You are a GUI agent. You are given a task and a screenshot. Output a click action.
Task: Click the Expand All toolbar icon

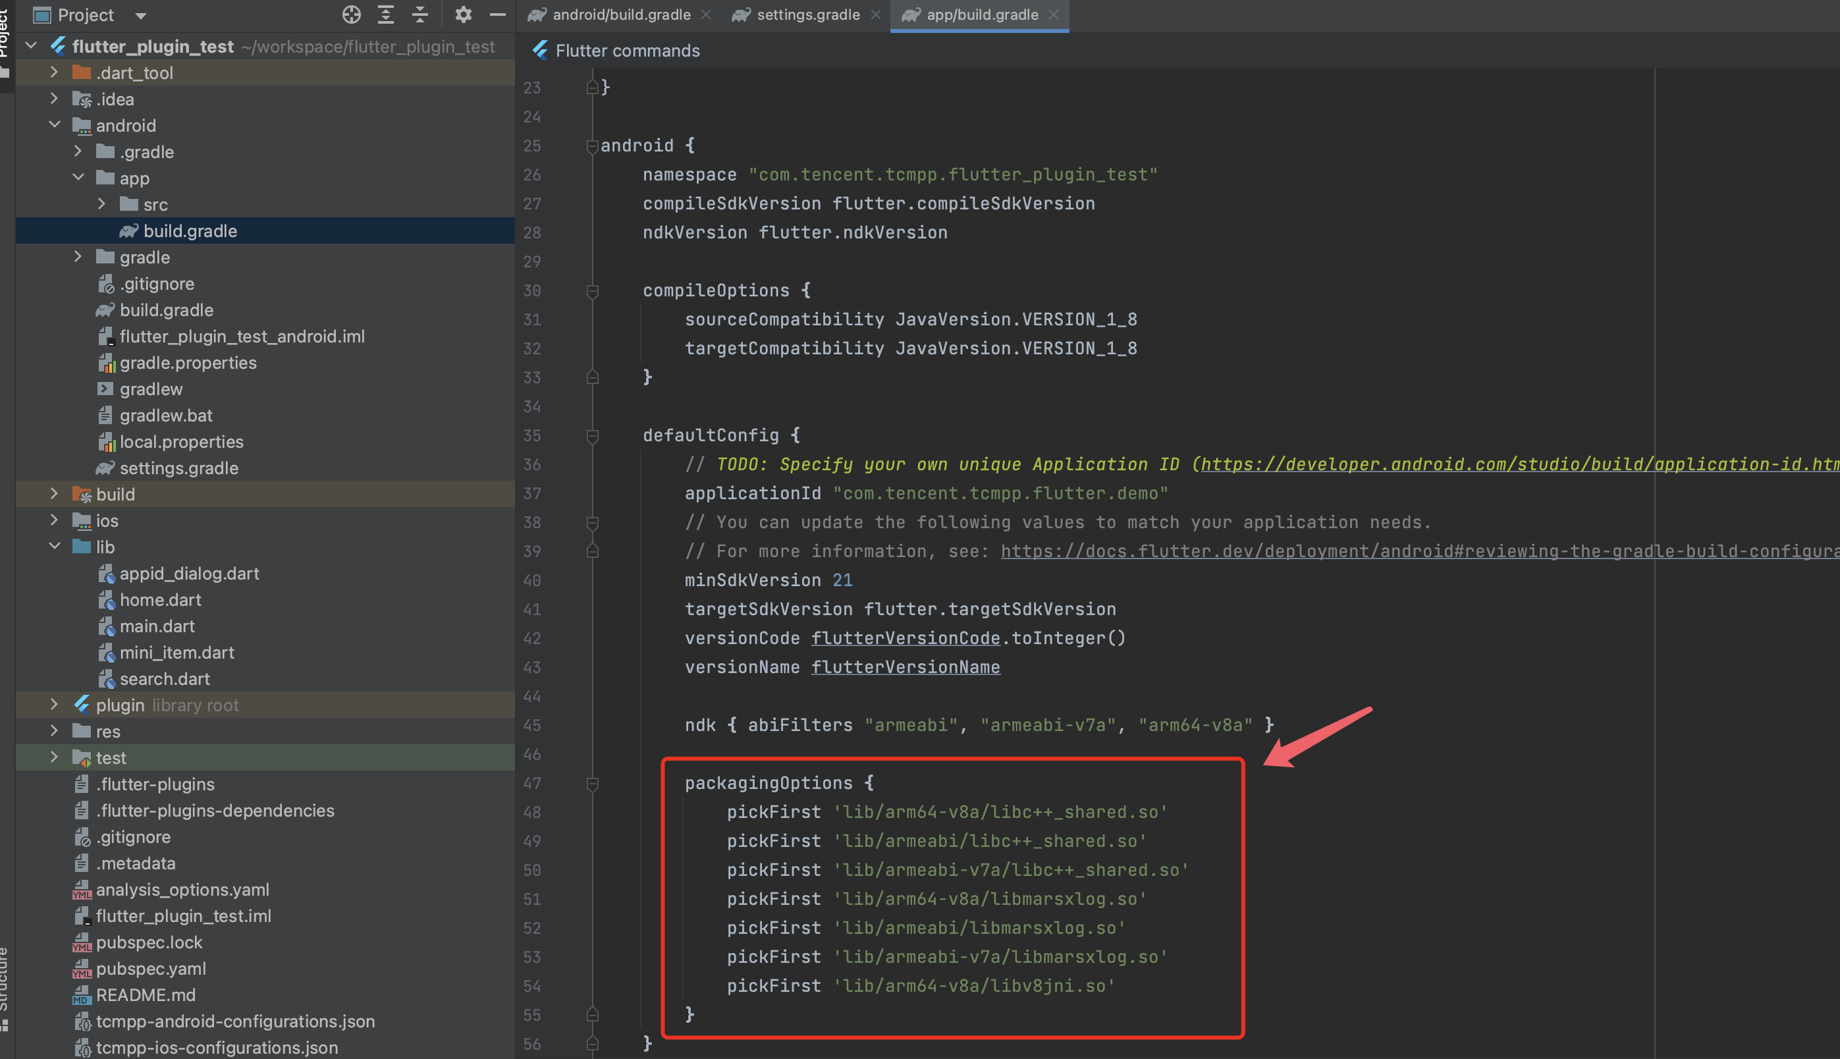[385, 14]
